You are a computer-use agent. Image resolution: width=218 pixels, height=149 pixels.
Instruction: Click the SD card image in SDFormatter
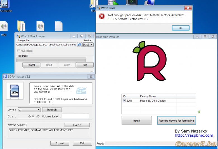point(15,91)
